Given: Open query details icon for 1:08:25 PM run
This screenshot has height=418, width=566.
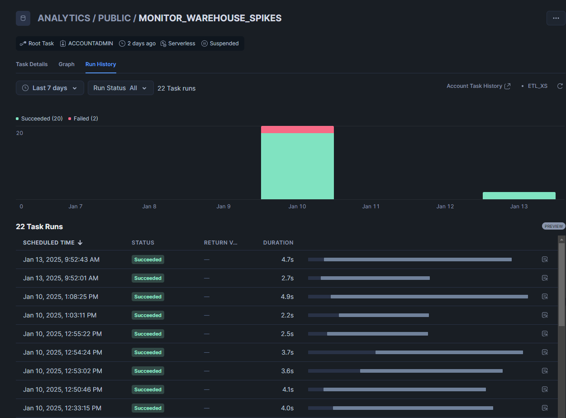Looking at the screenshot, I should click(x=545, y=297).
